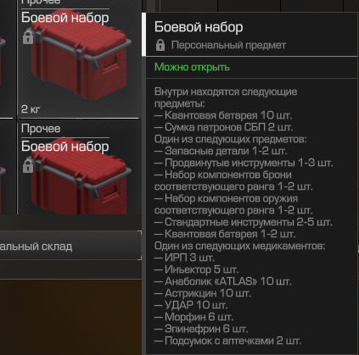Open the персональный склад button
The width and height of the screenshot is (359, 355).
point(70,246)
